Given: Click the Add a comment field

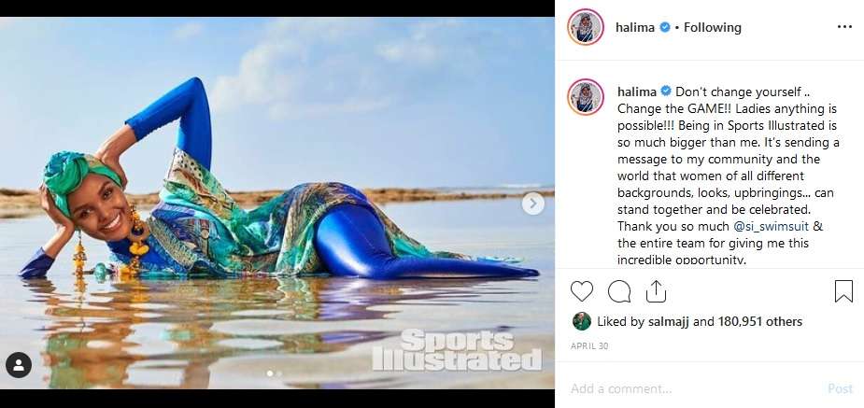Looking at the screenshot, I should 688,388.
